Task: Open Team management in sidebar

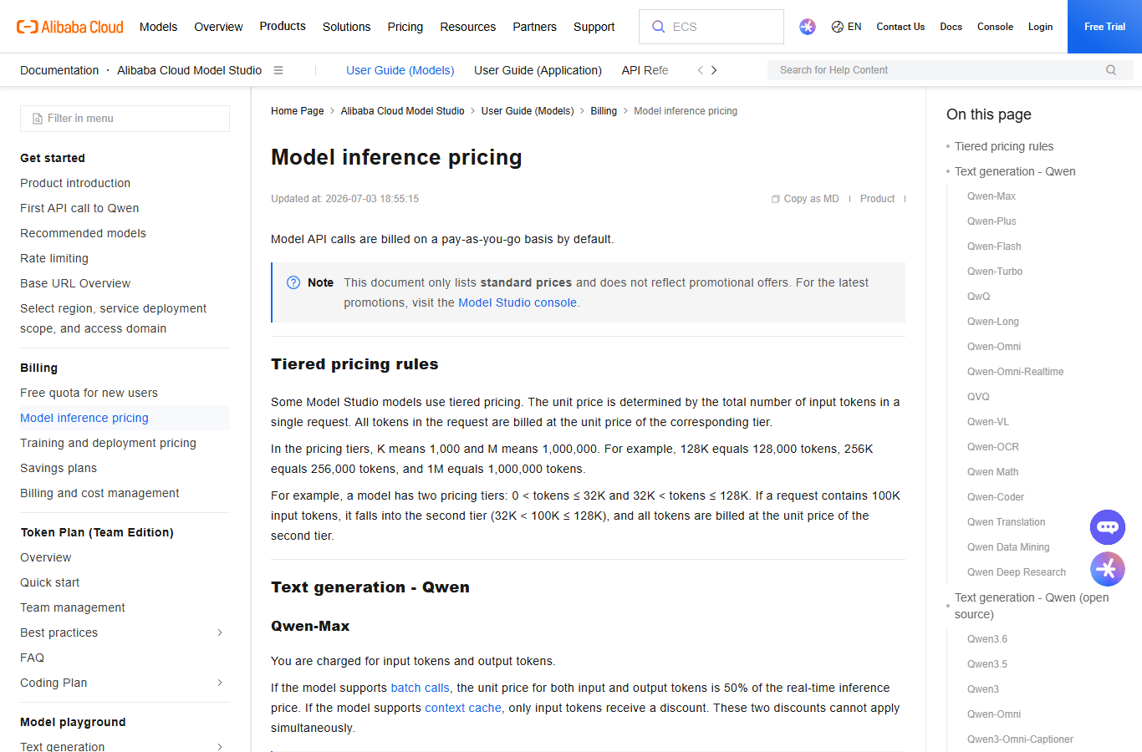Action: pos(73,607)
